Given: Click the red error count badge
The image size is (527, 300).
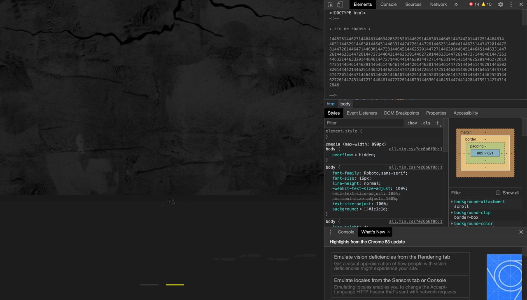Looking at the screenshot, I should click(474, 5).
